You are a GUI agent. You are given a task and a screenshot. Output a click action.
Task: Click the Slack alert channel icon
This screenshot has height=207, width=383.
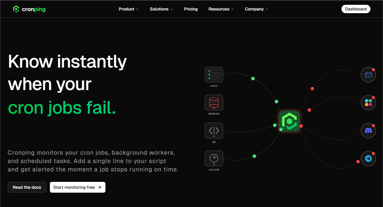click(x=368, y=103)
